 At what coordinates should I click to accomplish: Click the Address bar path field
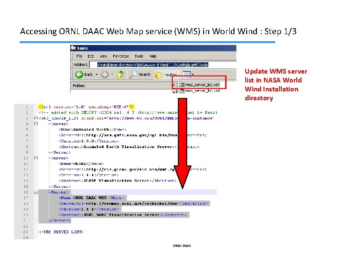[x=163, y=65]
